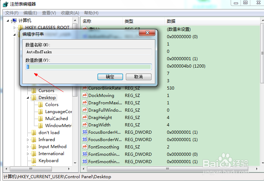Select the Cursors tree item text
The width and height of the screenshot is (264, 181).
coord(46,91)
